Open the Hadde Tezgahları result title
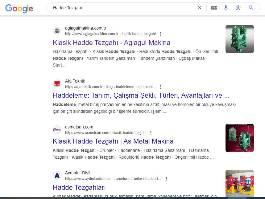The image size is (265, 199). 79,187
